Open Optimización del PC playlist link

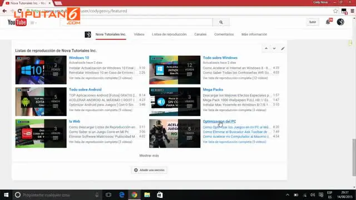pyautogui.click(x=219, y=121)
